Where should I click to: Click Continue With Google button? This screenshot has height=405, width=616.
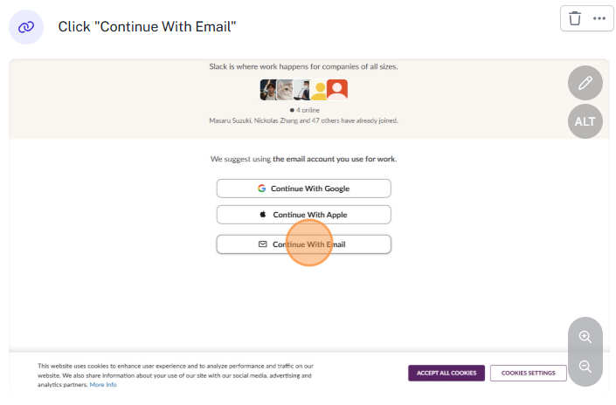303,189
